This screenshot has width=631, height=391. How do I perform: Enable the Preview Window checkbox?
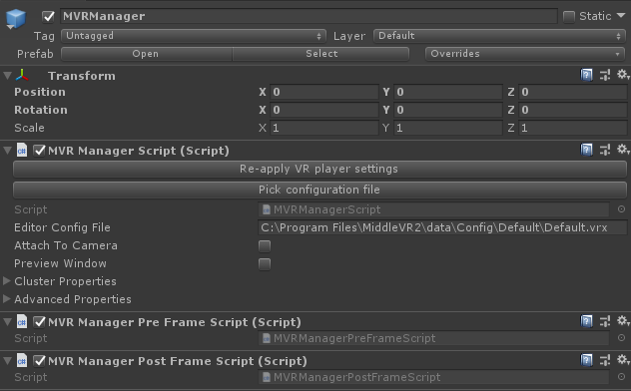pyautogui.click(x=265, y=264)
